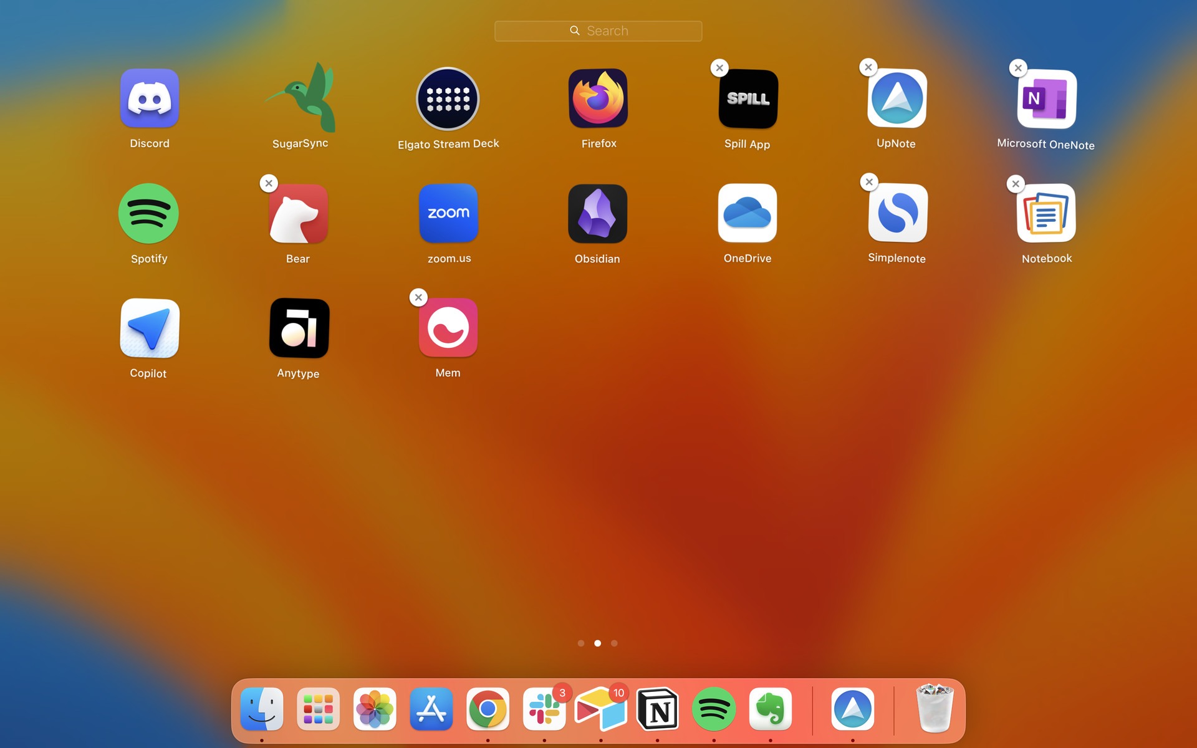Delete UpNote using its X badge
The height and width of the screenshot is (748, 1197).
click(x=868, y=67)
